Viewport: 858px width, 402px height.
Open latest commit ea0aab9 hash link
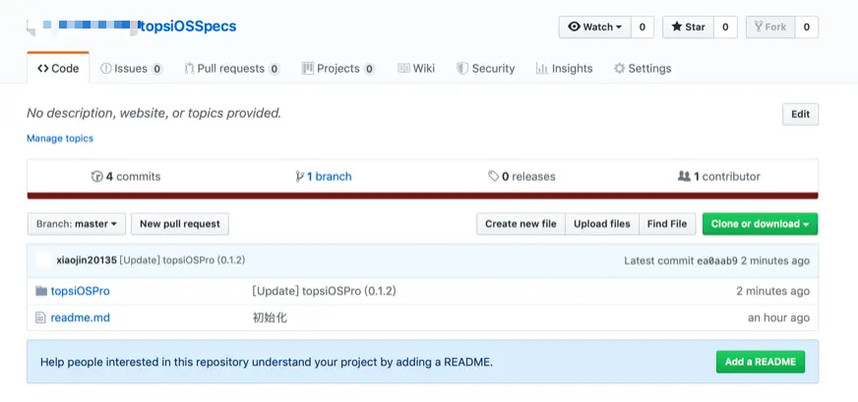[x=715, y=261]
